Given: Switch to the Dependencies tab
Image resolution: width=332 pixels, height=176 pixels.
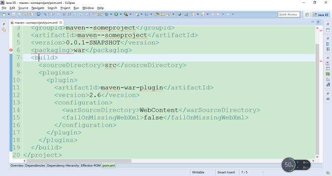Looking at the screenshot, I should [35, 166].
